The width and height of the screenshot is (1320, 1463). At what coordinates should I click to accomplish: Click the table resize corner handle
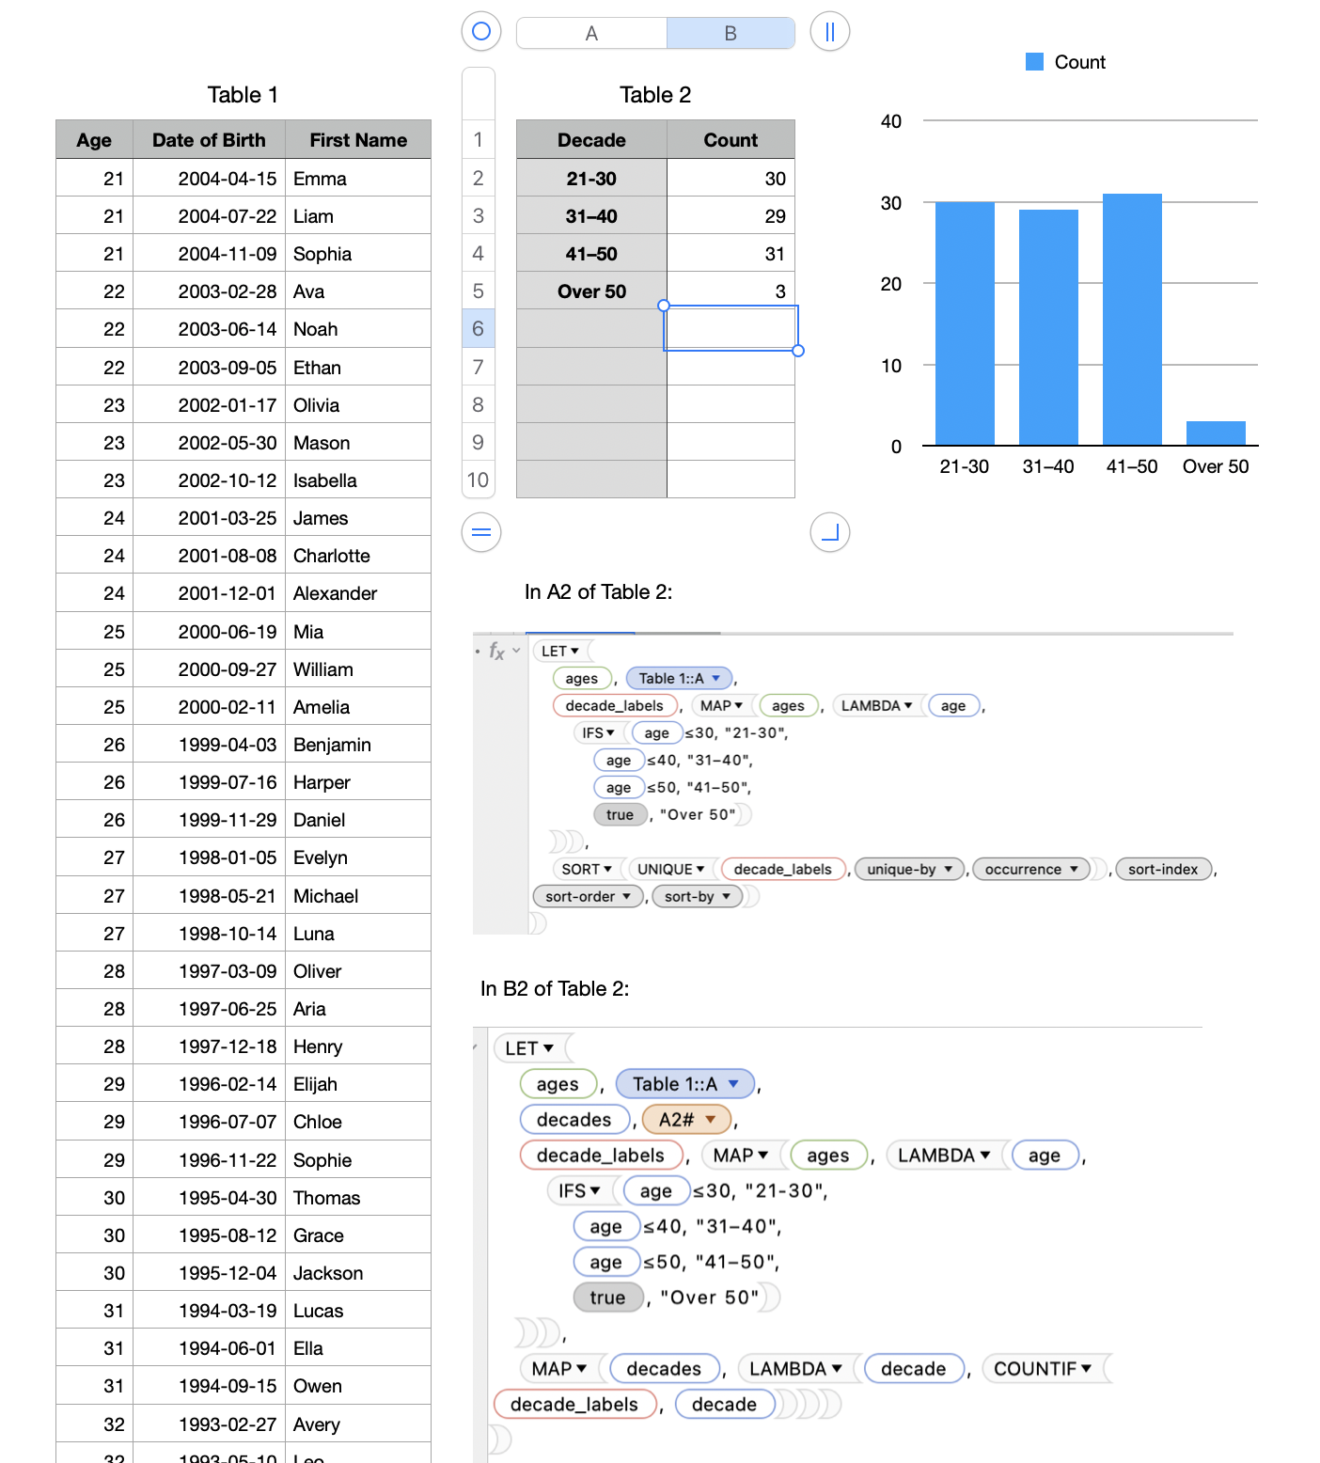pyautogui.click(x=830, y=533)
